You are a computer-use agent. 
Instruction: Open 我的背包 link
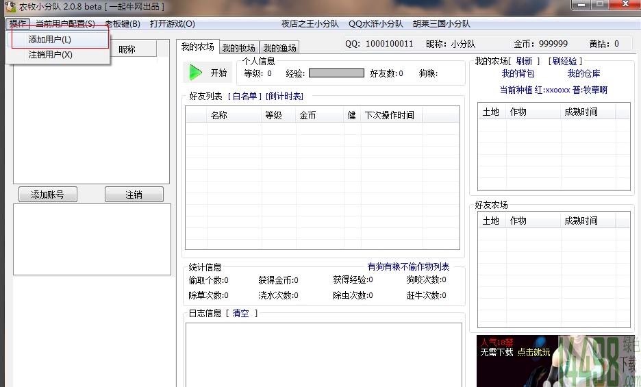click(x=518, y=74)
